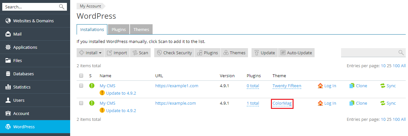
Task: Open Websites & Domains in the sidebar
Action: tap(33, 21)
